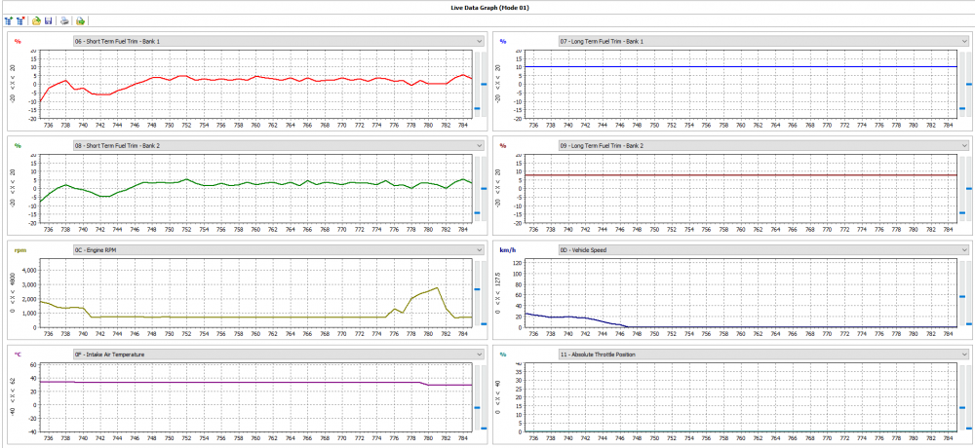The height and width of the screenshot is (448, 975).
Task: Adjust minimum range slider of Long Term Bank 1 graph
Action: 968,84
